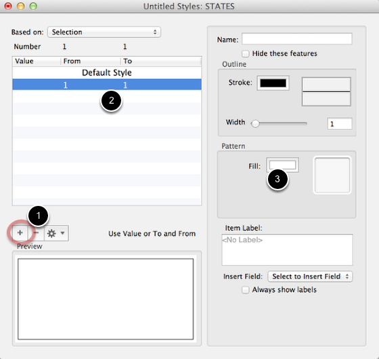Click the style Preview pane
This screenshot has width=379, height=359.
[x=106, y=299]
